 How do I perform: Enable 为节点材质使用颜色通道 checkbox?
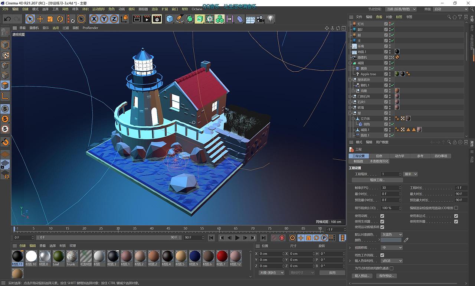pyautogui.click(x=392, y=268)
